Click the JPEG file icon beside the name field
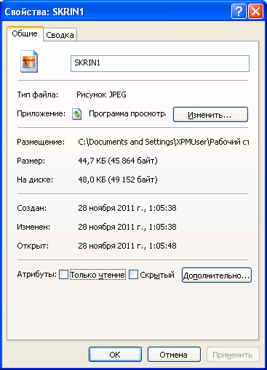 (x=29, y=61)
